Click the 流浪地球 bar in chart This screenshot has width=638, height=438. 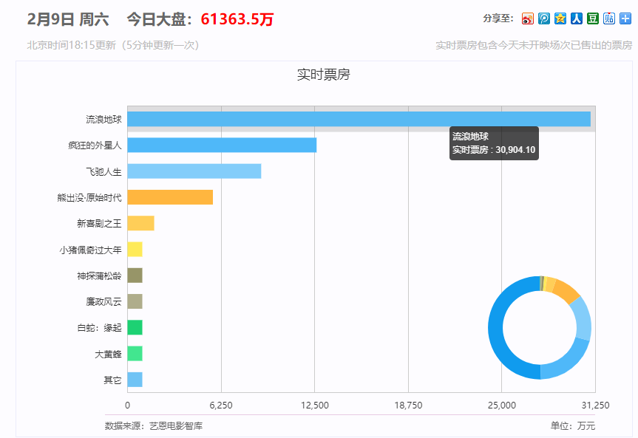click(x=359, y=119)
